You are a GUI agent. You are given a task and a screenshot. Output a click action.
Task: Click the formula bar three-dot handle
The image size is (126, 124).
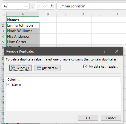point(32,6)
